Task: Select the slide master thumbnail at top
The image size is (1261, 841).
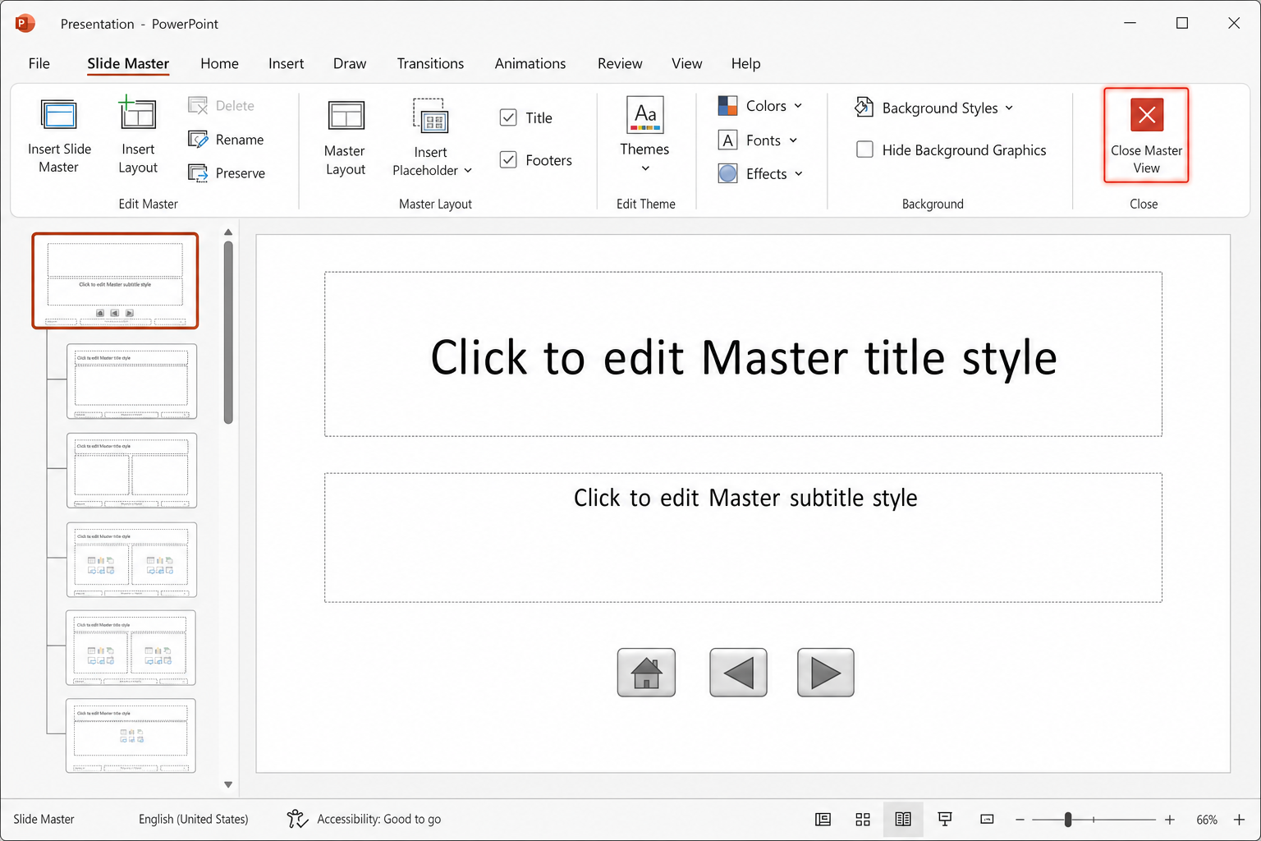Action: click(x=115, y=281)
